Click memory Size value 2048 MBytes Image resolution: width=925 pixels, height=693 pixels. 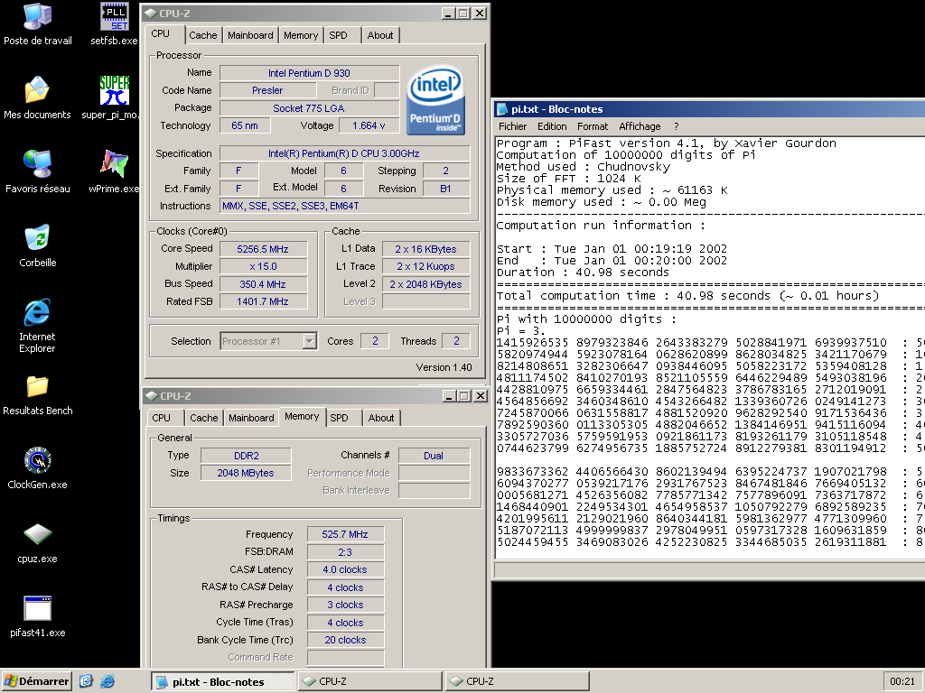246,473
